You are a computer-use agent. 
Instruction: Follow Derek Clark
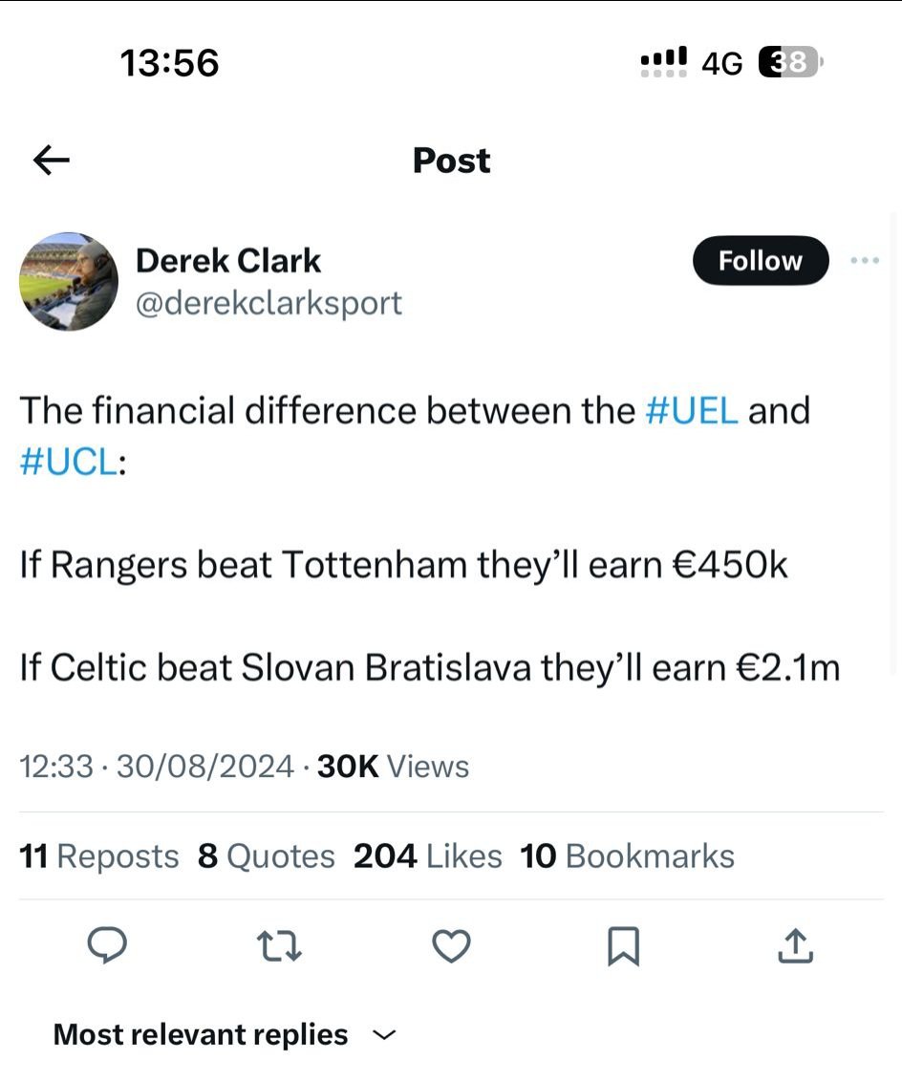(760, 261)
